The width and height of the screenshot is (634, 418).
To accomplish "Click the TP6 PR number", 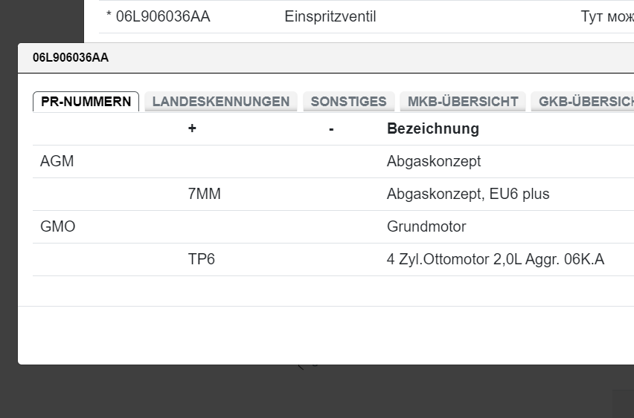I will coord(202,259).
